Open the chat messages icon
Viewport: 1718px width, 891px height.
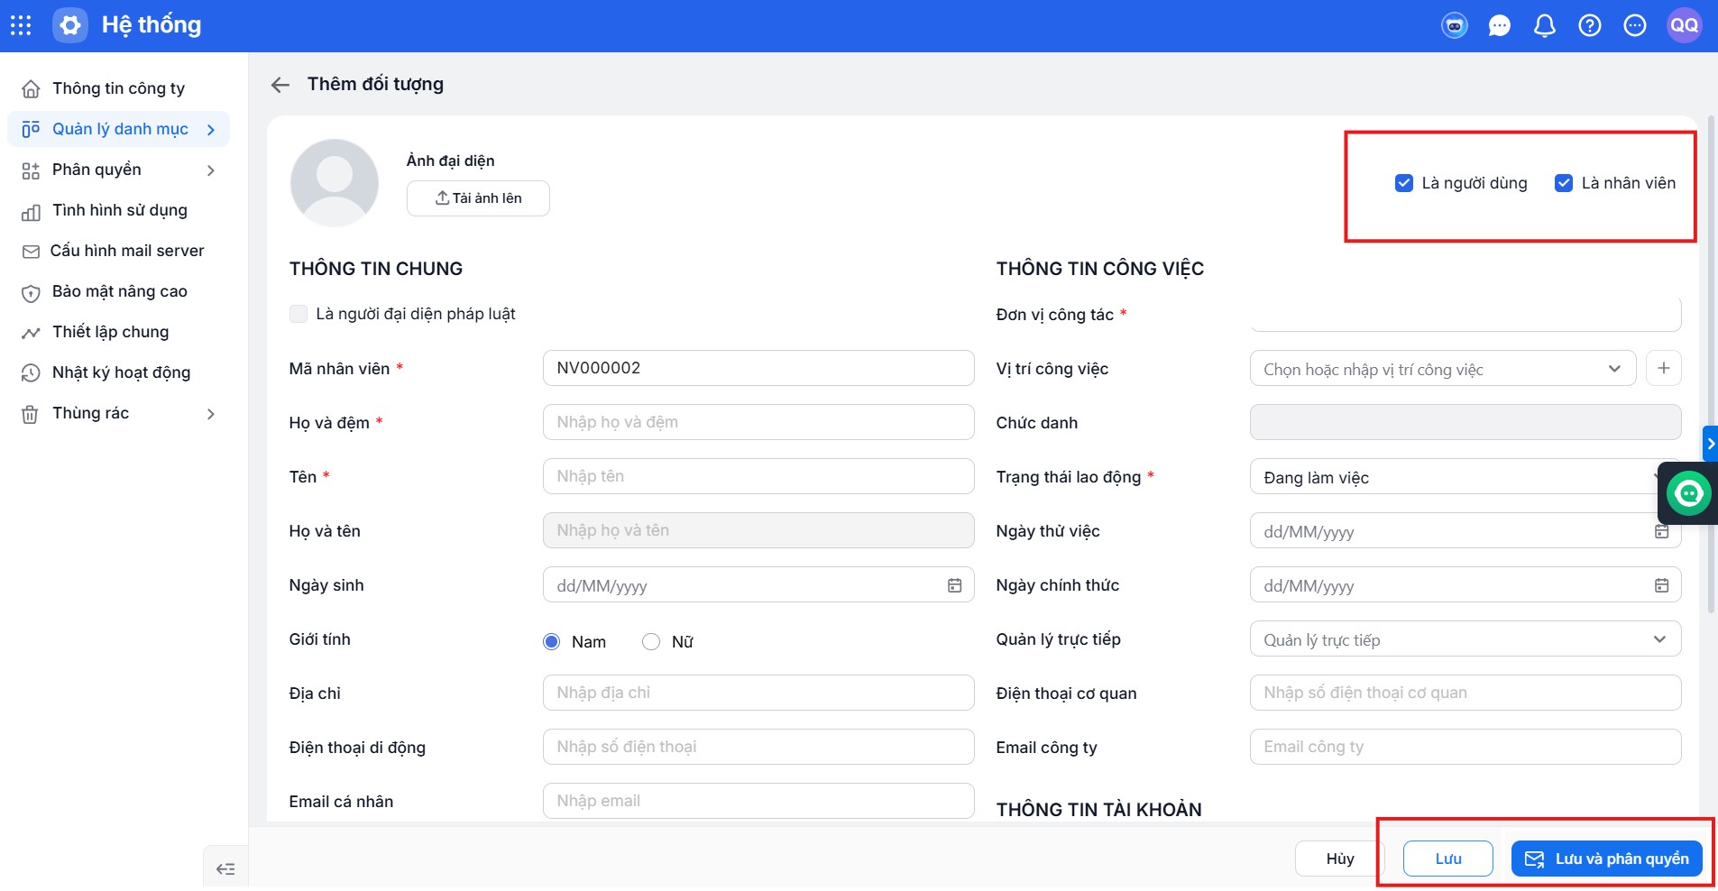[x=1500, y=25]
